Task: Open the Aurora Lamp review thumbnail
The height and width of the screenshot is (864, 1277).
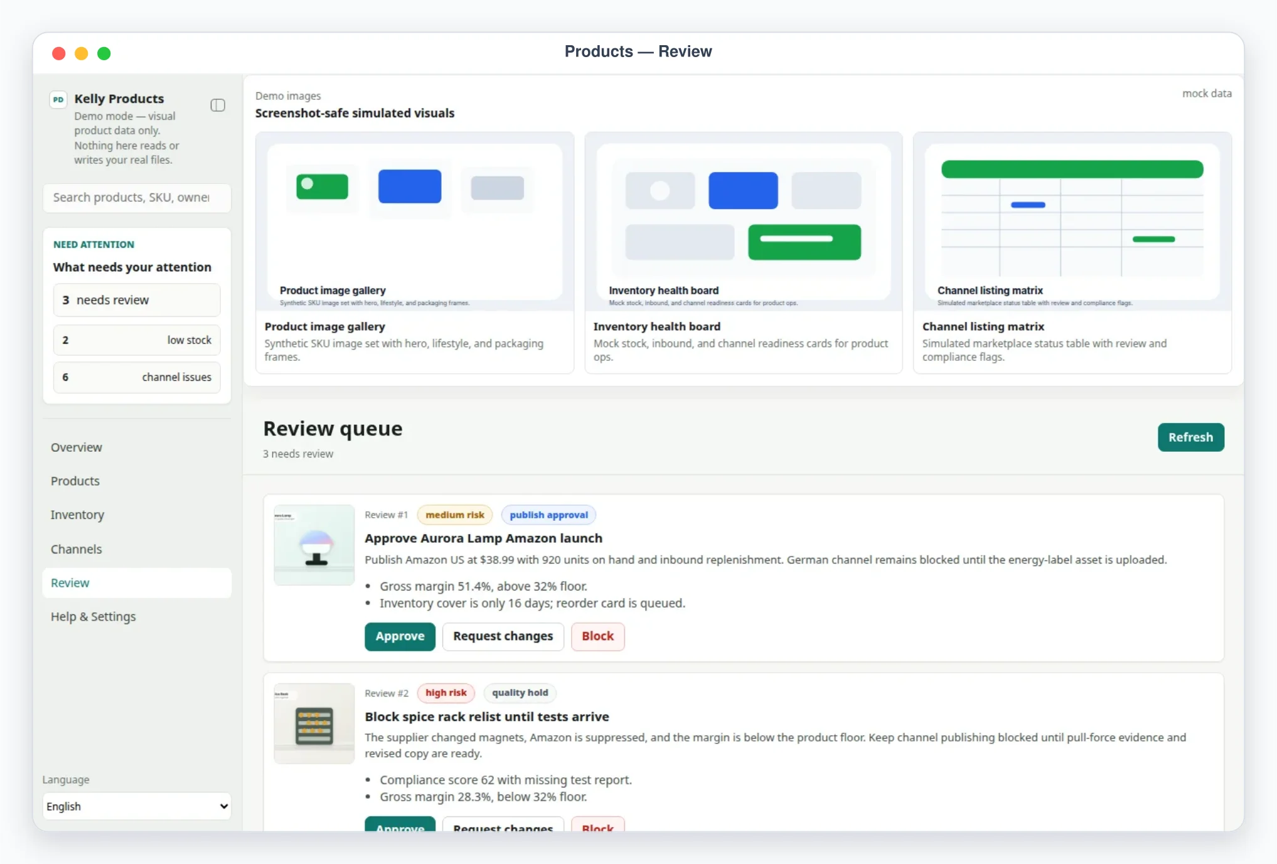Action: 314,545
